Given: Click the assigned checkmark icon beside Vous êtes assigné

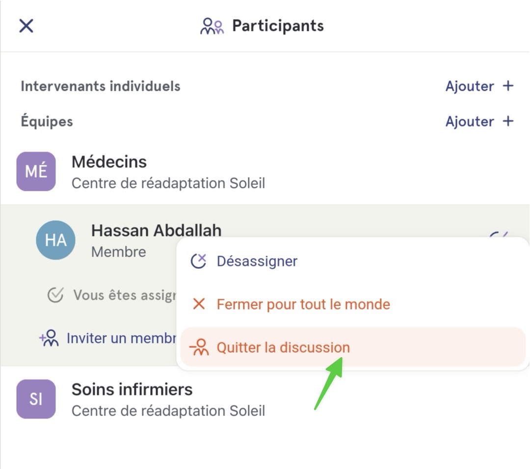Looking at the screenshot, I should coord(55,295).
